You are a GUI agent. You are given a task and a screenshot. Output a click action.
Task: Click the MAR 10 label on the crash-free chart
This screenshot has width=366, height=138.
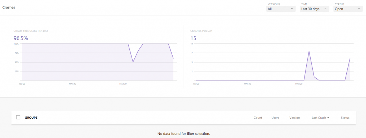click(73, 83)
